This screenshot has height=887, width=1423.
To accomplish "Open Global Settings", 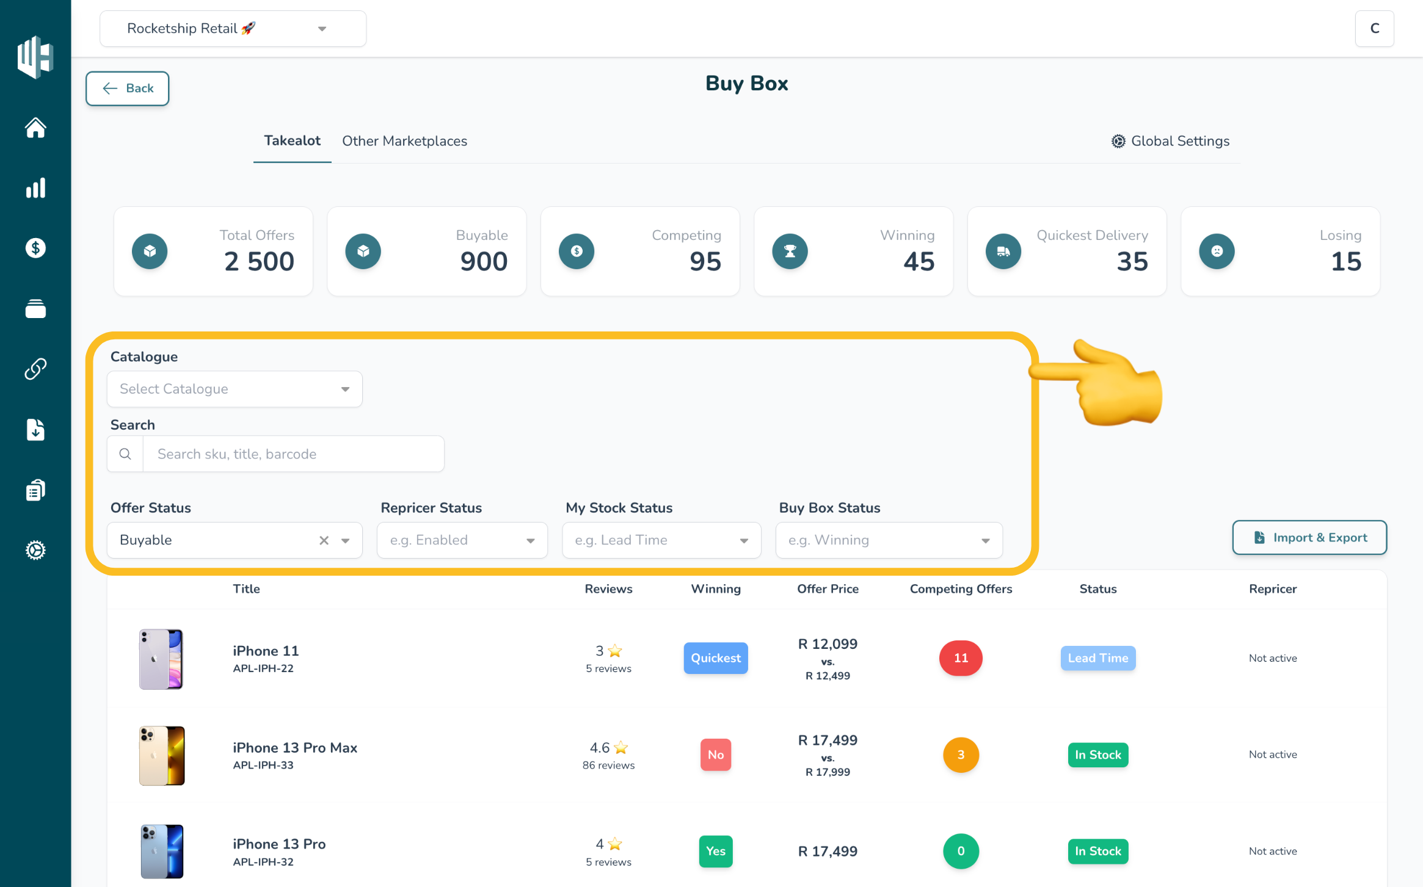I will [1170, 141].
